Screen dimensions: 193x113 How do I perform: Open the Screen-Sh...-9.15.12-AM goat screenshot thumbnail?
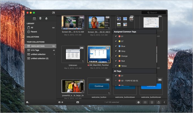[x=73, y=22]
